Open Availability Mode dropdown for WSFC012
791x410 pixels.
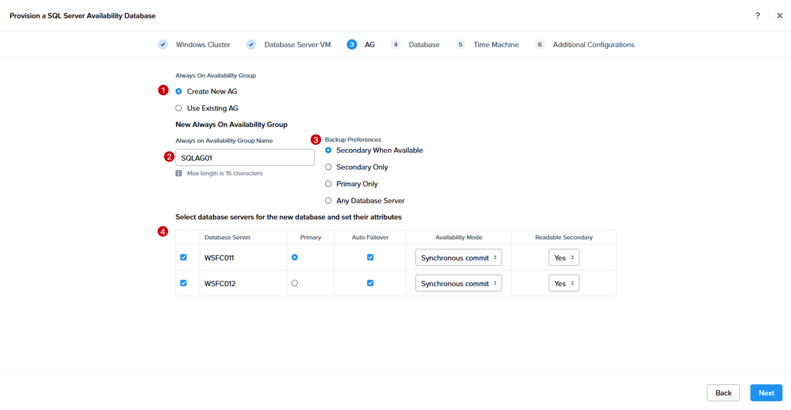459,283
